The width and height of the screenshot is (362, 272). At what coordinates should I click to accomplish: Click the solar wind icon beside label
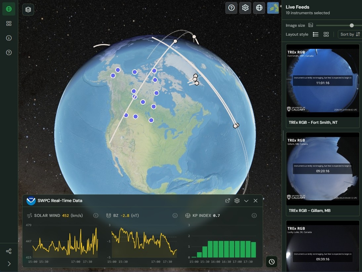click(29, 216)
